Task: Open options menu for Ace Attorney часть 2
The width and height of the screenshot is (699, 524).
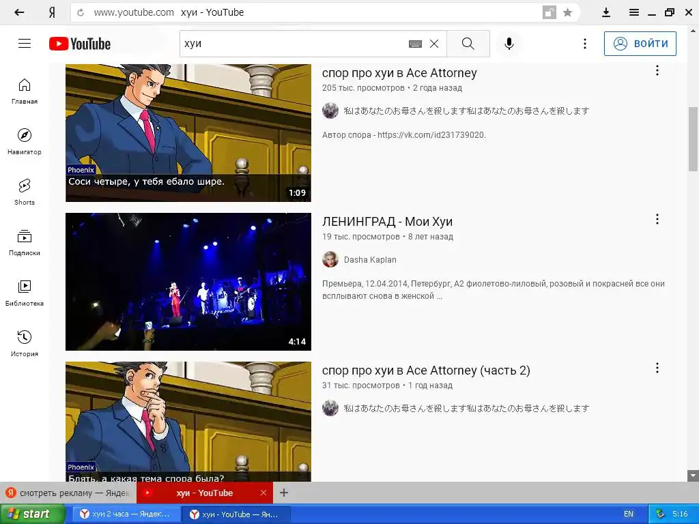Action: coord(657,368)
